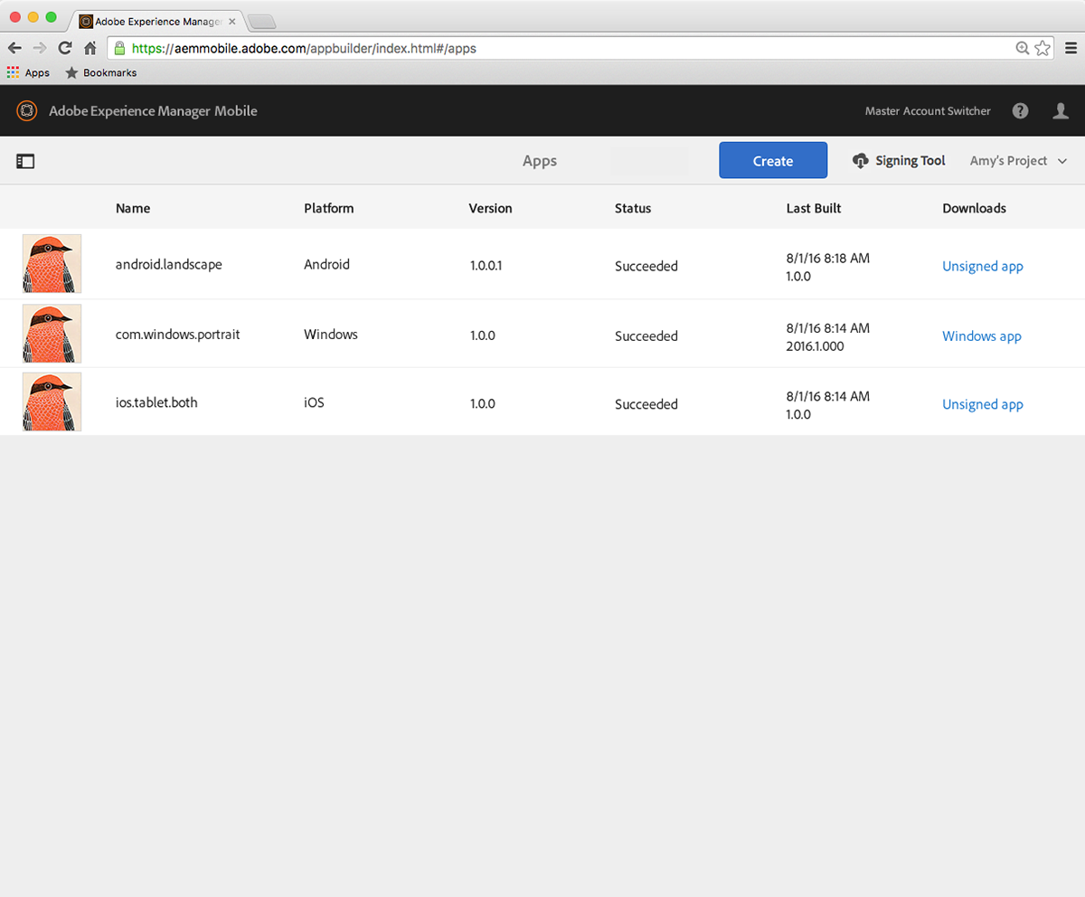Close the Adobe Experience Manager tab

click(x=232, y=21)
